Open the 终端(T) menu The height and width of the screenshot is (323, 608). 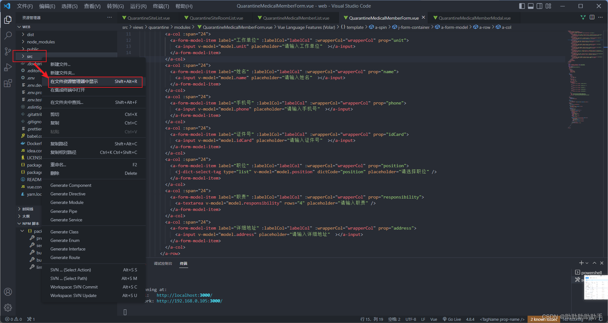pyautogui.click(x=161, y=6)
